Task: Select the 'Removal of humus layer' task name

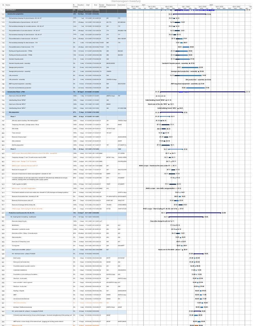Action: [x=19, y=137]
